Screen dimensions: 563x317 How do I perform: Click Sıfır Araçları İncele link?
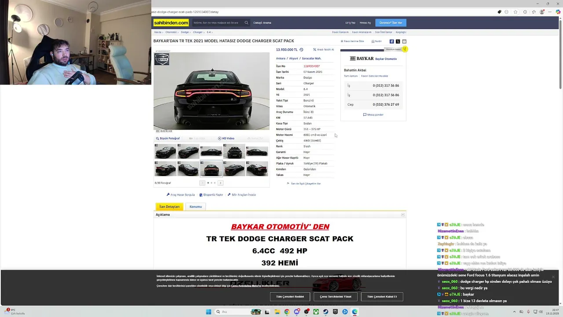[241, 195]
